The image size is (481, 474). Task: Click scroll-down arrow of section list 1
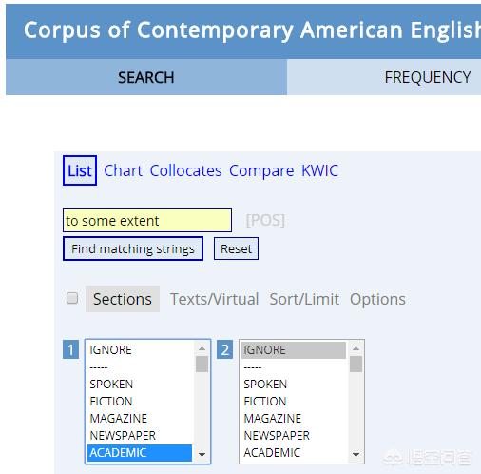pos(202,455)
